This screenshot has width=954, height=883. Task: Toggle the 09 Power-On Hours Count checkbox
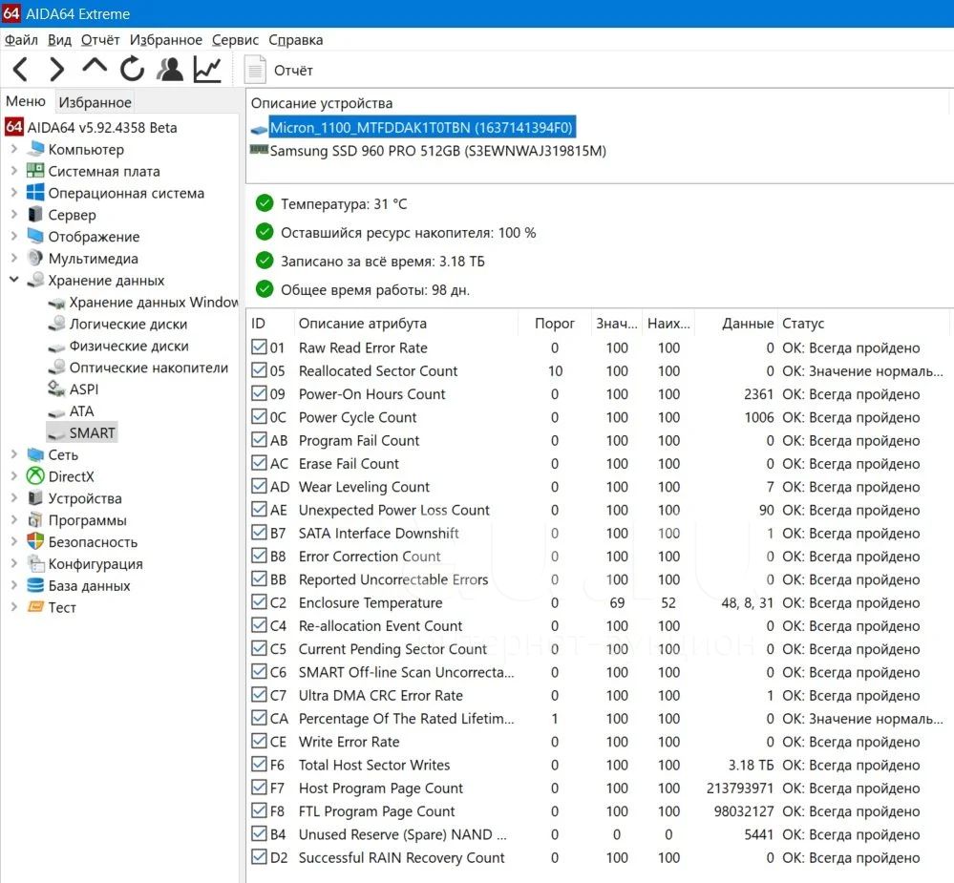[x=259, y=393]
